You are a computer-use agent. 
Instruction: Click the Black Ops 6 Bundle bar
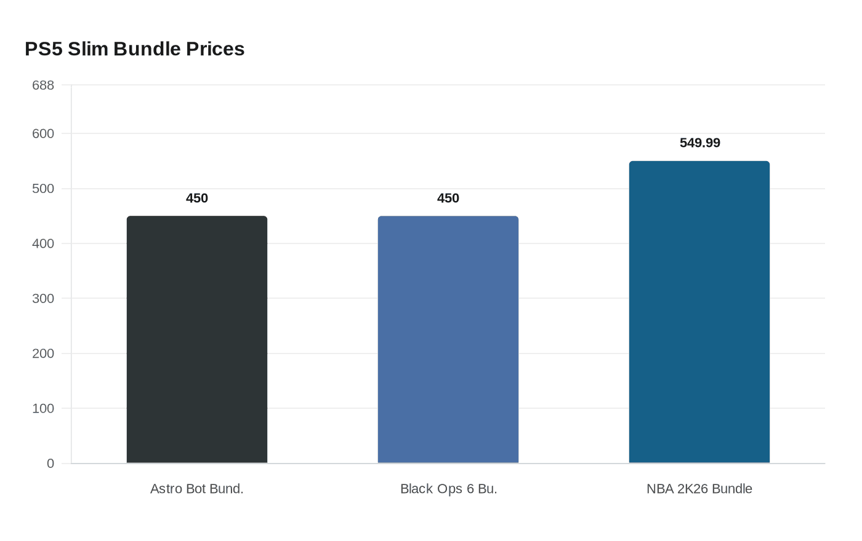(x=448, y=339)
